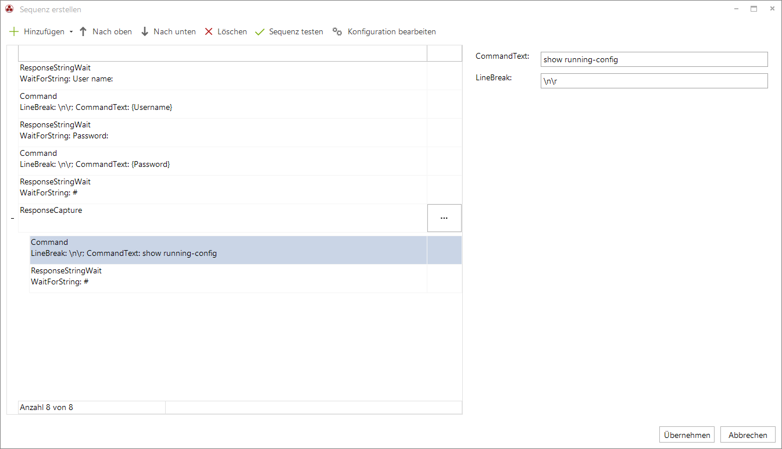Select the 'WaitForString: Password:' row

tap(240, 133)
